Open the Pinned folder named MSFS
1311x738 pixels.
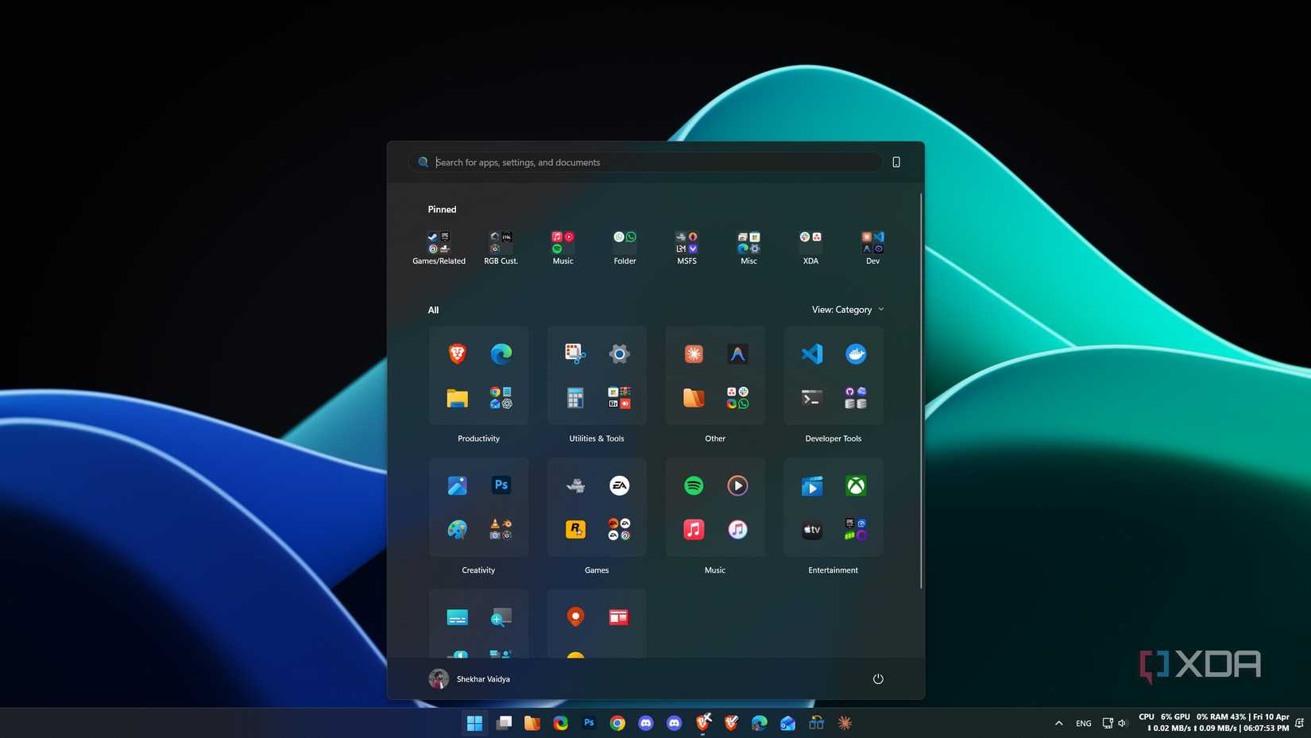point(686,242)
